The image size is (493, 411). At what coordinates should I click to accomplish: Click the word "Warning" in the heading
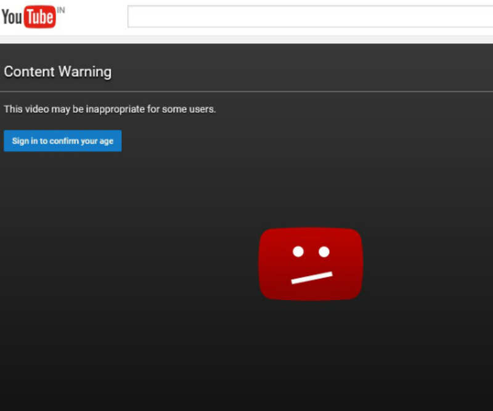click(x=84, y=71)
